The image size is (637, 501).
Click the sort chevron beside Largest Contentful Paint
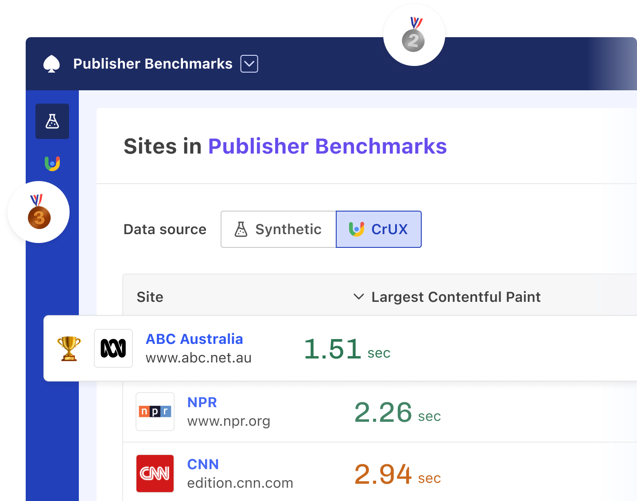pos(358,297)
